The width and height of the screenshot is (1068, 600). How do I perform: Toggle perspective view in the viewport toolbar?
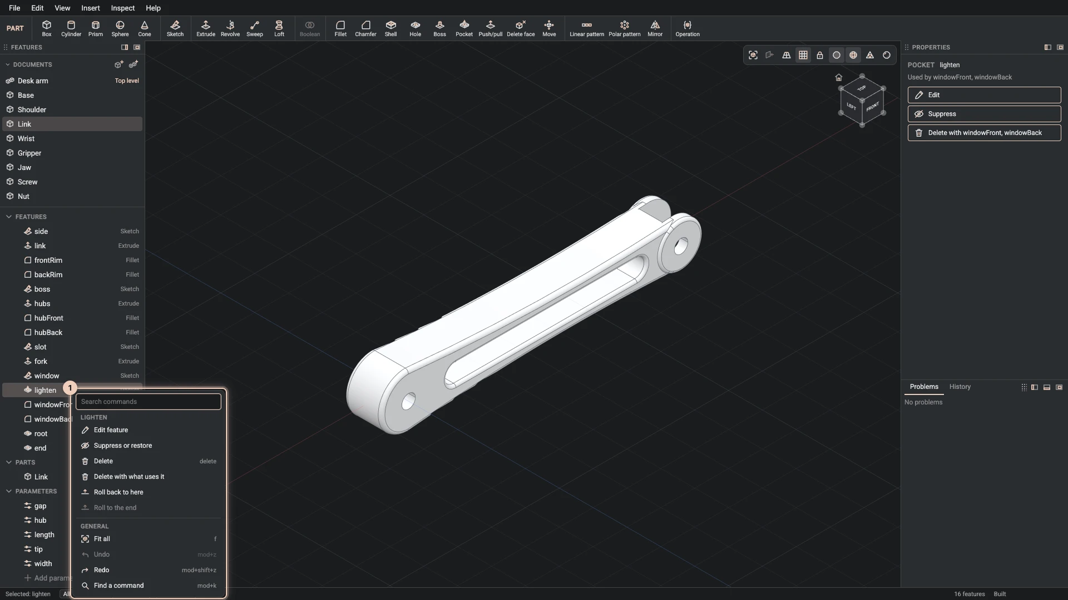[787, 55]
